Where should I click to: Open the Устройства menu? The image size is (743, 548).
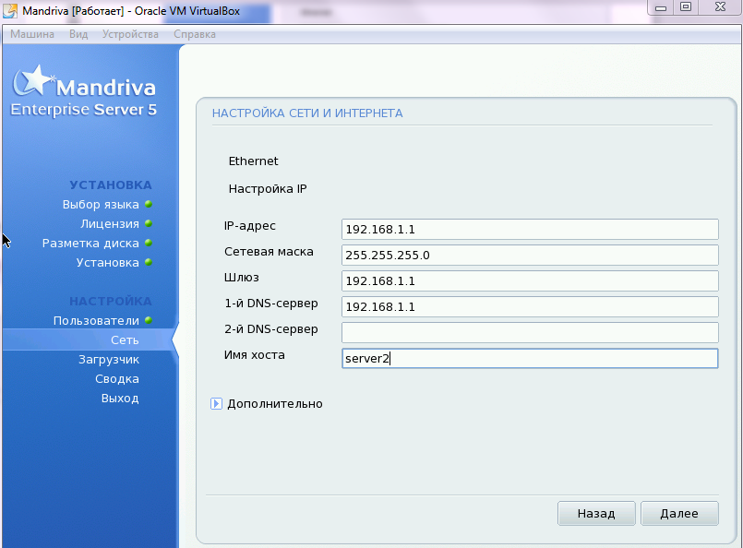pyautogui.click(x=130, y=34)
